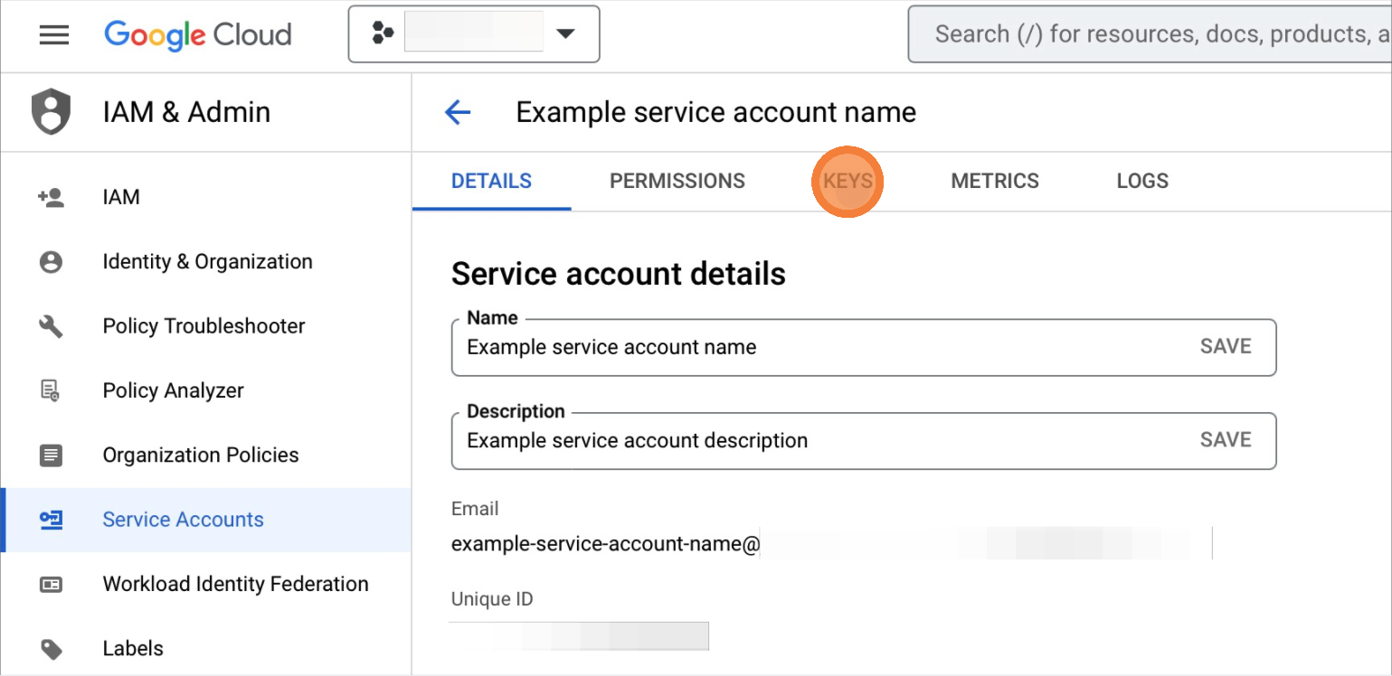Open the LOGS tab
Viewport: 1392px width, 676px height.
point(1141,181)
